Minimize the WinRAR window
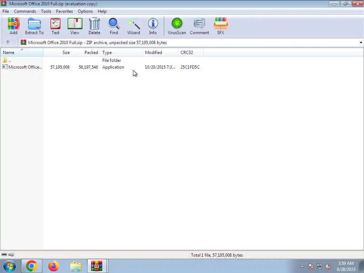Viewport: 364px width, 273px height. (334, 4)
